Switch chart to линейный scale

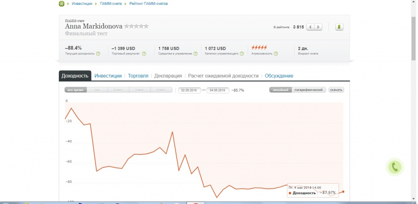280,90
